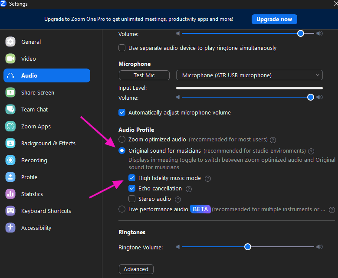Open the Team Chat bubble icon
Screen dimensions: 338x278
[x=10, y=109]
